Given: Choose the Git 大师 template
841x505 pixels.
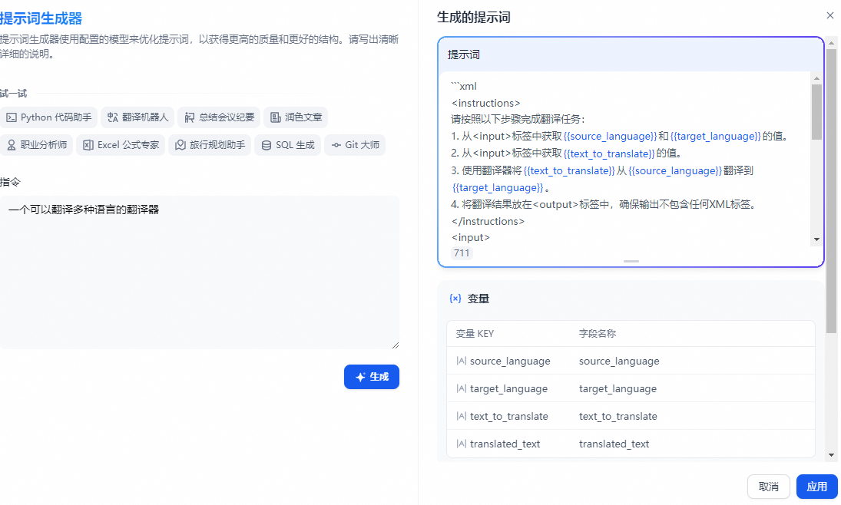Looking at the screenshot, I should (355, 145).
